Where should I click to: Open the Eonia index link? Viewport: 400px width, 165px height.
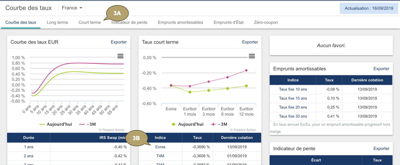[x=160, y=147]
